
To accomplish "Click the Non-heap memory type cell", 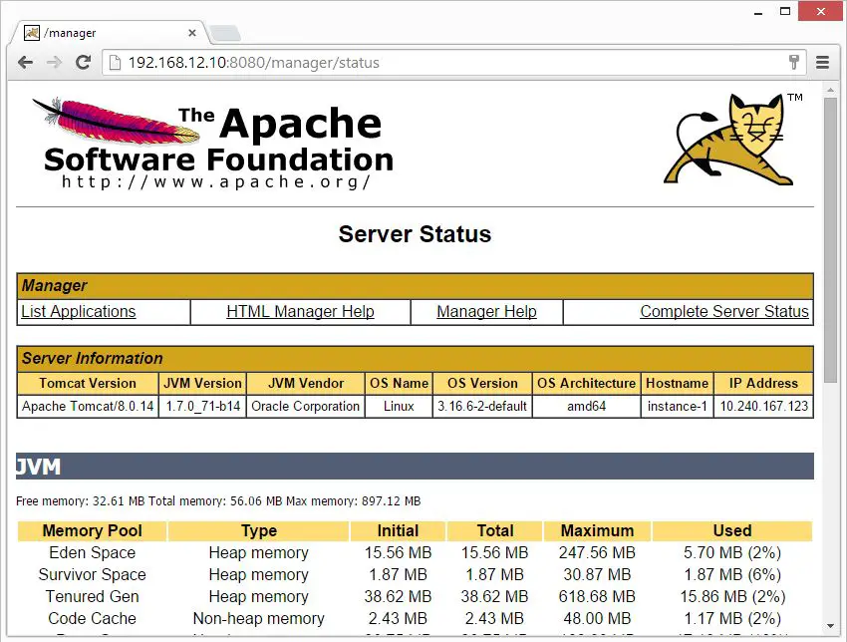I will [x=259, y=618].
